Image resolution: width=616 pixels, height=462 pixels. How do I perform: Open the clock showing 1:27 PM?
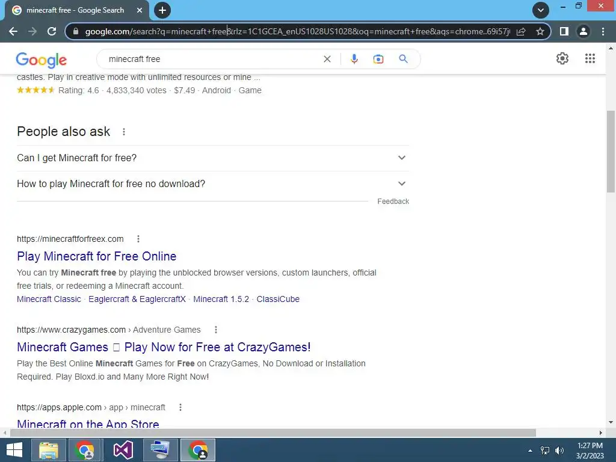tap(590, 451)
